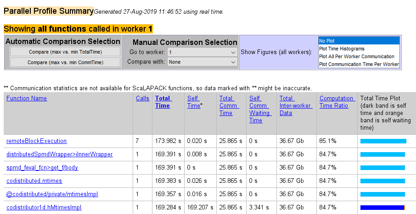
Task: Sort by Computation Time Ratio column
Action: [337, 102]
